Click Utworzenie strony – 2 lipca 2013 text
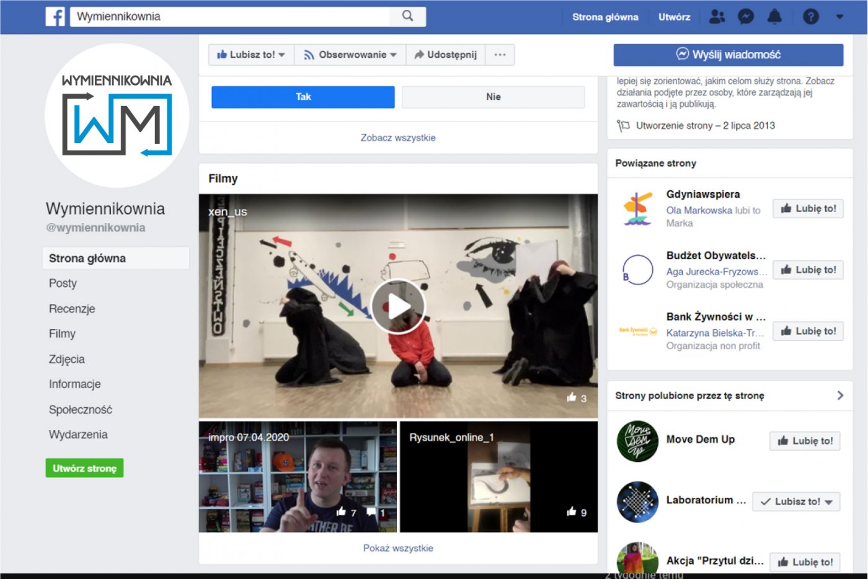The image size is (868, 579). [x=706, y=126]
